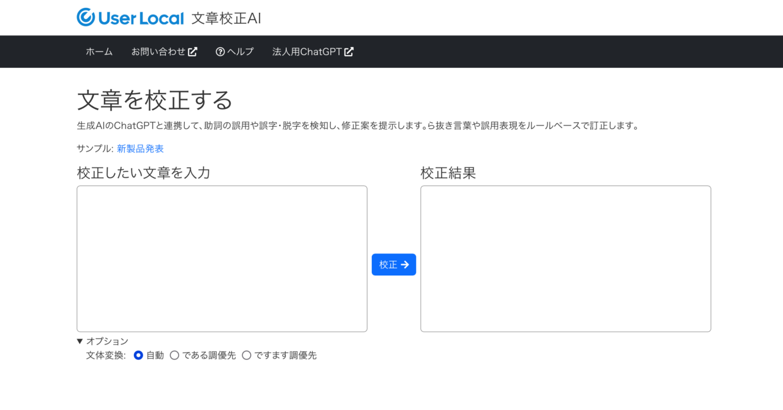Click the ▼ triangle next to オプション
Viewport: 783px width, 410px height.
coord(80,341)
